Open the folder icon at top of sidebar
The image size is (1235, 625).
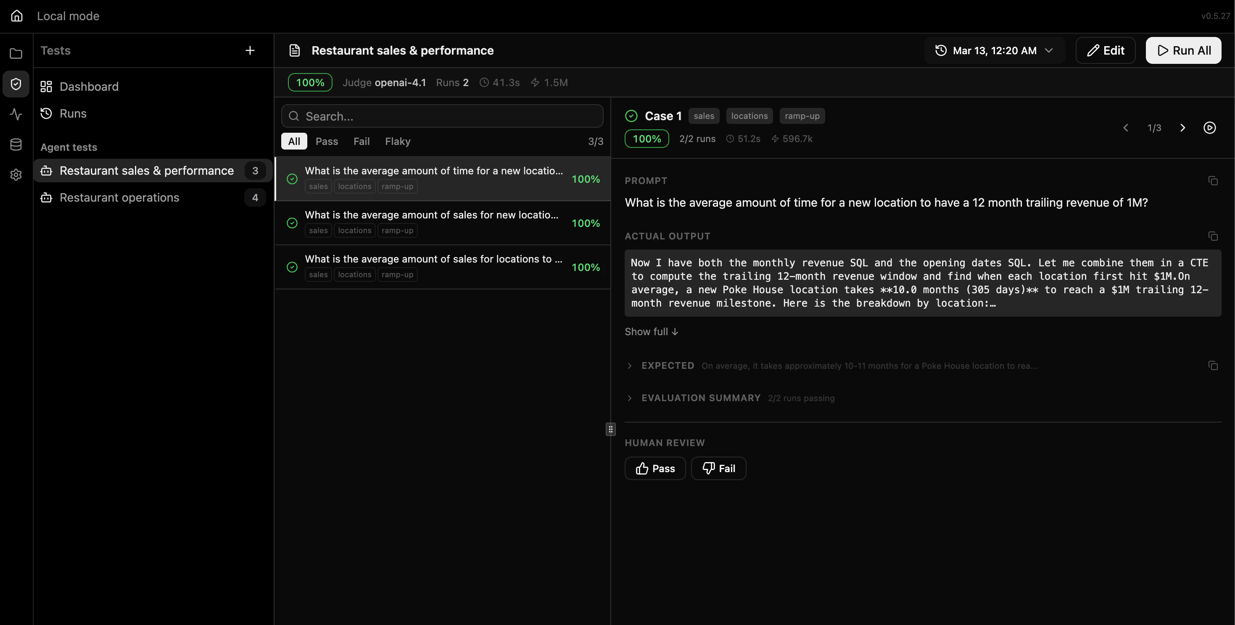point(16,53)
